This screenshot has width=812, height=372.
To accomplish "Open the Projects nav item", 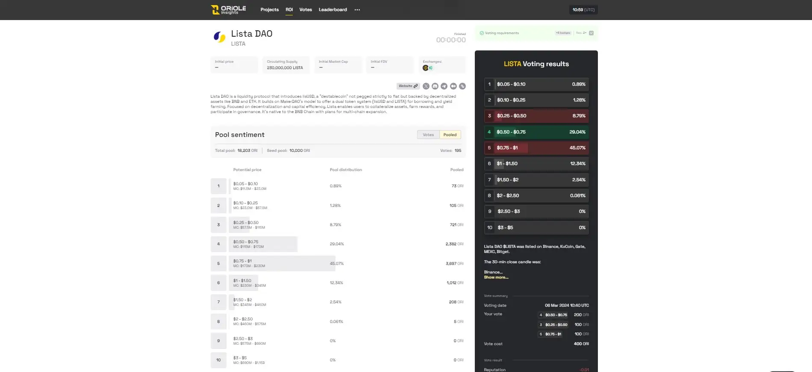I will 269,10.
